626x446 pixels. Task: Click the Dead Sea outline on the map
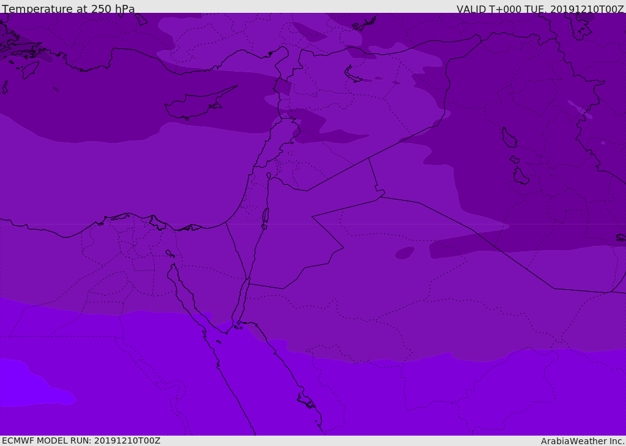pyautogui.click(x=265, y=218)
